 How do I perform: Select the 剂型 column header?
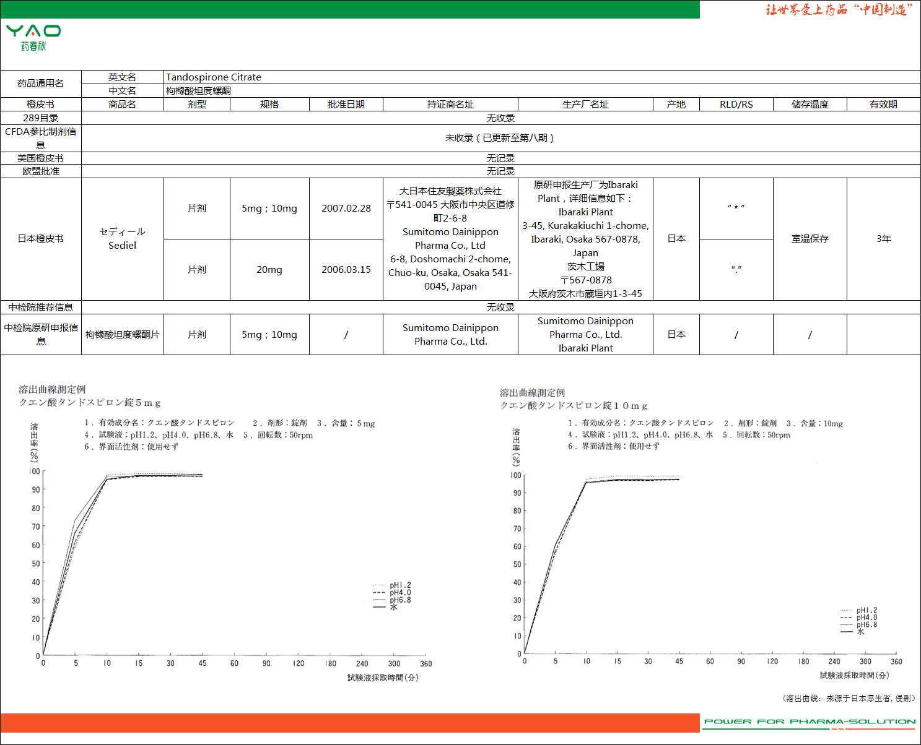197,105
